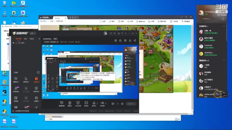Image resolution: width=232 pixels, height=130 pixels.
Task: Collapse the online friends group
Action: 224,26
